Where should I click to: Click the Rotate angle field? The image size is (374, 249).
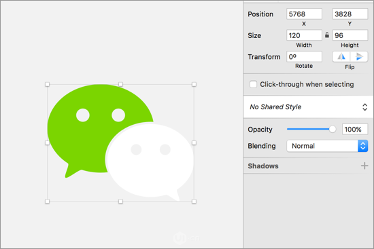[x=304, y=57]
